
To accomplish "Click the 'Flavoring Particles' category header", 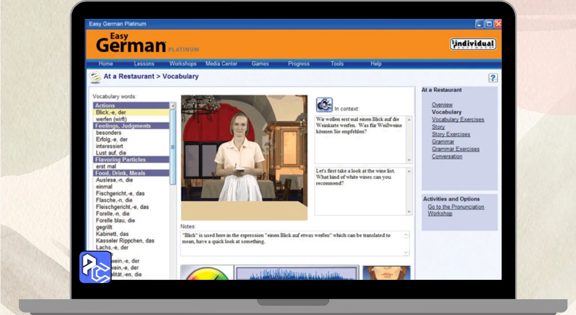I will coord(131,160).
